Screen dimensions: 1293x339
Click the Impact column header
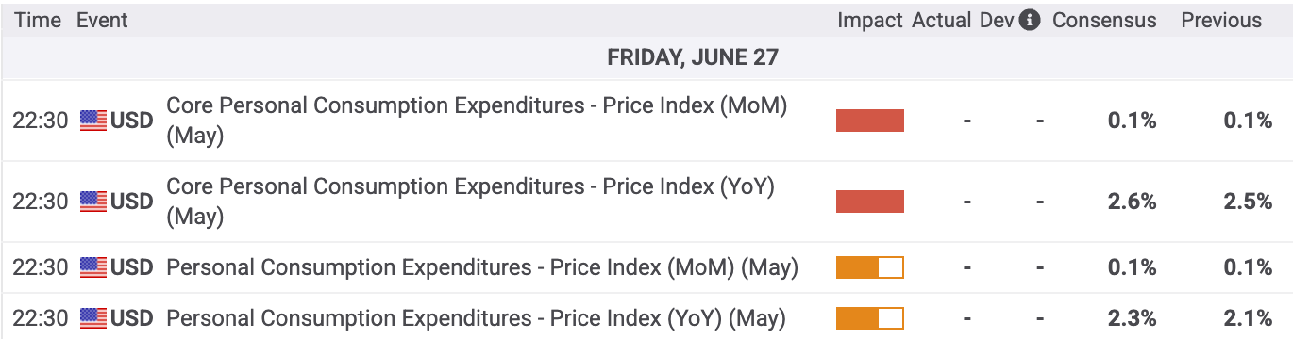click(869, 20)
